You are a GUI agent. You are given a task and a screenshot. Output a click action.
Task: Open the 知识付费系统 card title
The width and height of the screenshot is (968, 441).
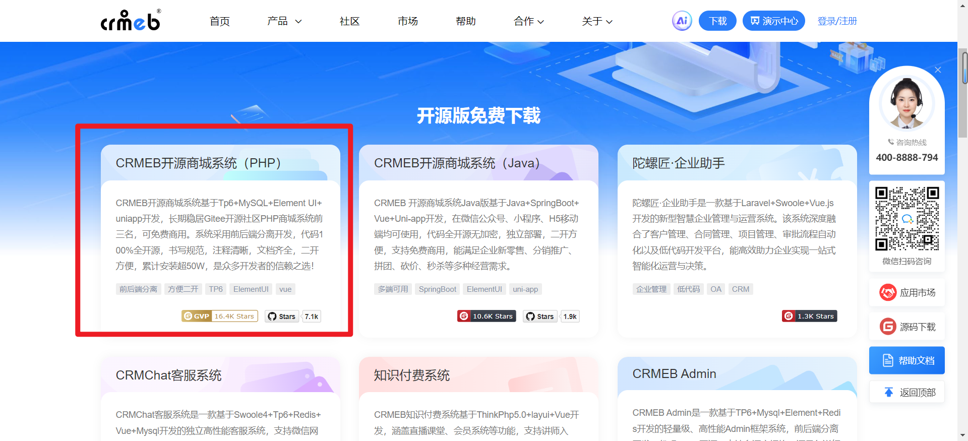tap(411, 375)
